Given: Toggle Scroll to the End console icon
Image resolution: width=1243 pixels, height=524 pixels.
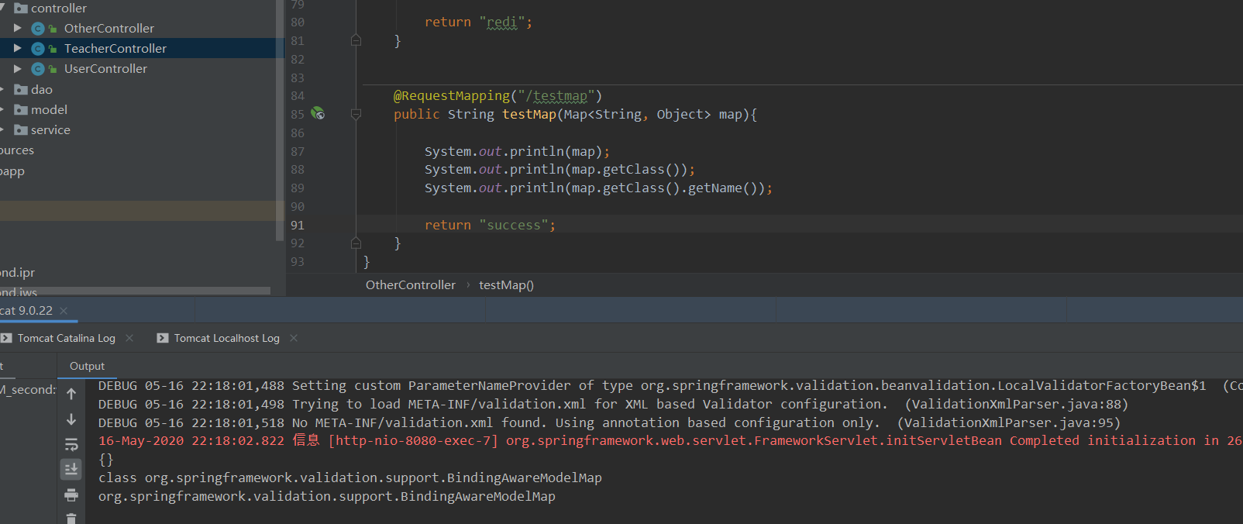Looking at the screenshot, I should [71, 469].
